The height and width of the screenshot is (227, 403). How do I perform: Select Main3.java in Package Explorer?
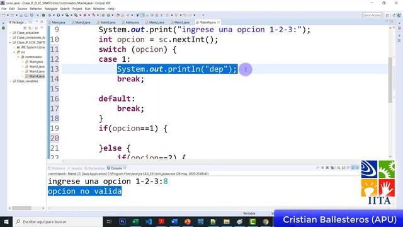(37, 71)
